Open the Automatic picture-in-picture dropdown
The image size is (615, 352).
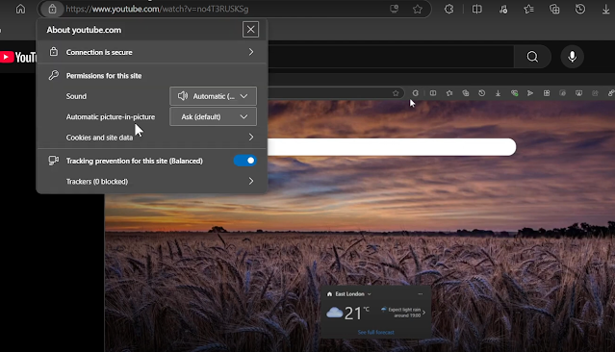(x=213, y=116)
